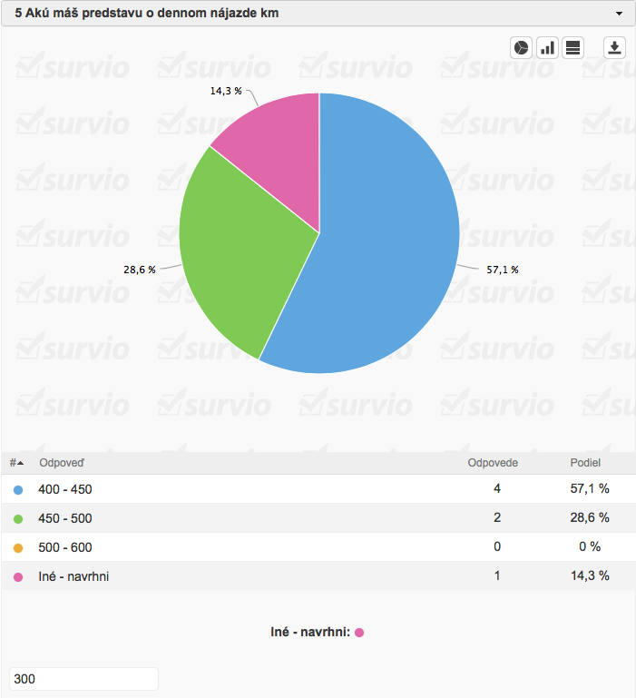Click the '500 - 600' answer row
This screenshot has height=698, width=636.
(318, 547)
